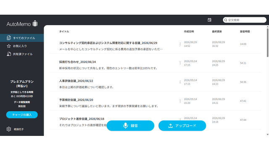Start recording with 録音 button
269x151 pixels.
(130, 126)
